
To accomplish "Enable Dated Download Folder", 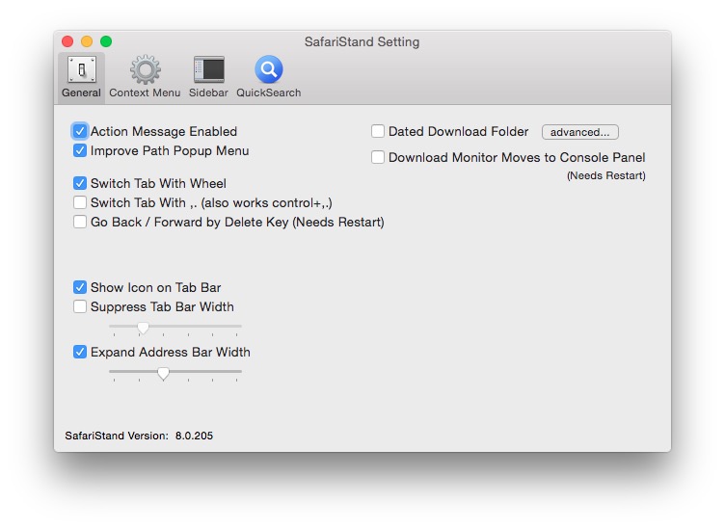I will [378, 131].
